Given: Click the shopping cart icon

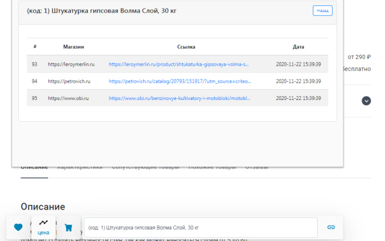Looking at the screenshot, I should tap(68, 227).
